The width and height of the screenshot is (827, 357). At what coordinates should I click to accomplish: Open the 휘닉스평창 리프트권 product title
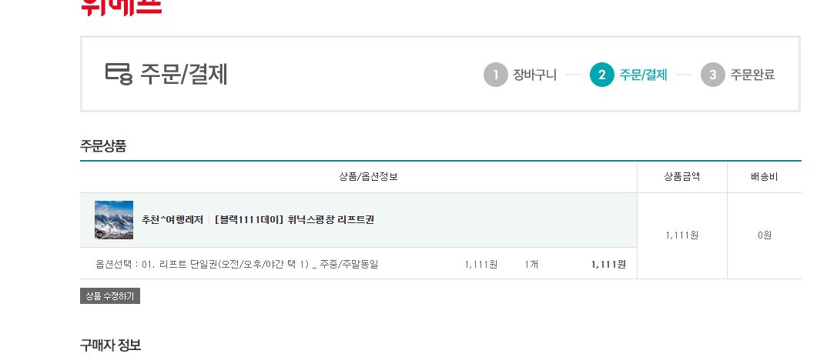coord(294,220)
